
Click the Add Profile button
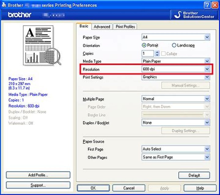pyautogui.click(x=38, y=175)
